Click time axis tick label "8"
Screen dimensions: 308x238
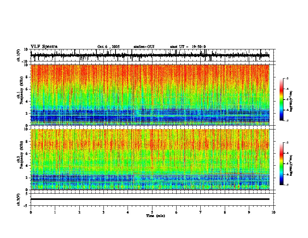click(225, 212)
